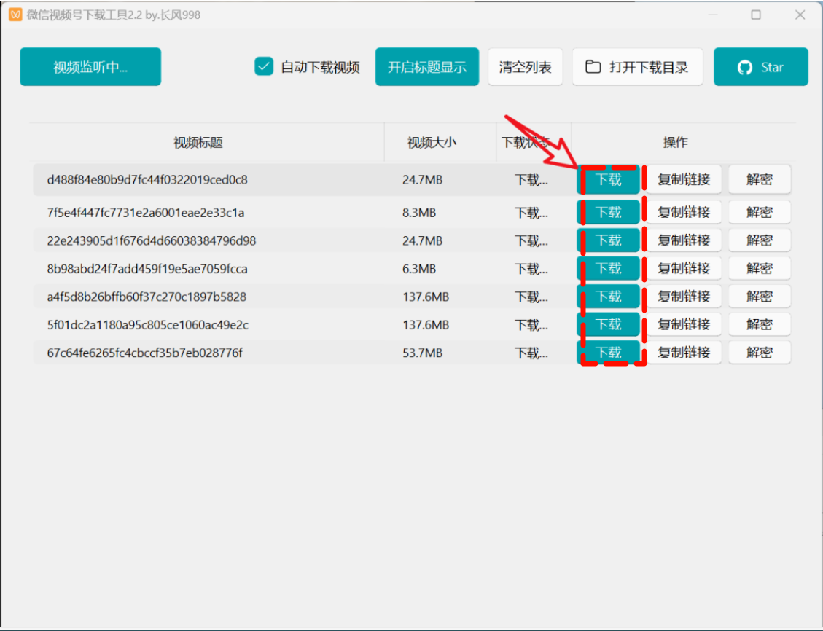Download video 8b98abd24f7add459f19e5ae7059fcca
Screen dimensions: 823x631
[609, 269]
